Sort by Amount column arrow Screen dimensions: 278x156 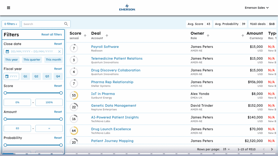(243, 36)
